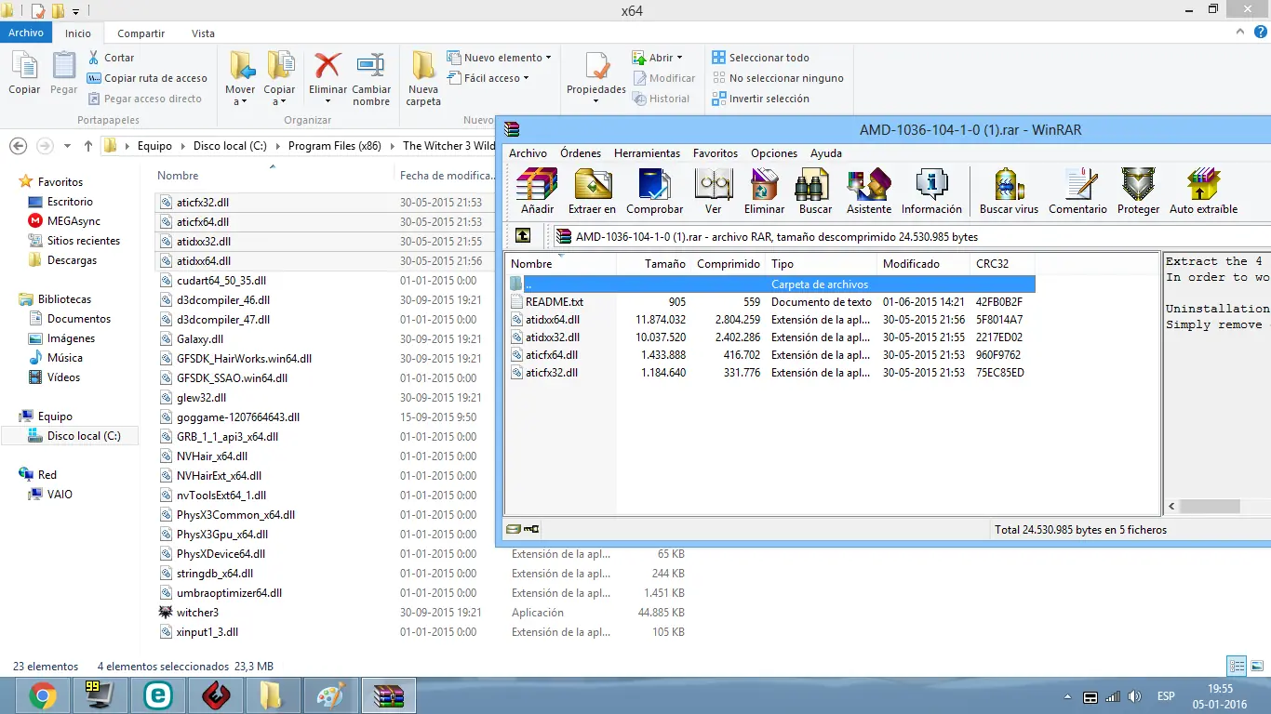Open the recent locations dropdown arrow
Viewport: 1271px width, 714px height.
(67, 146)
